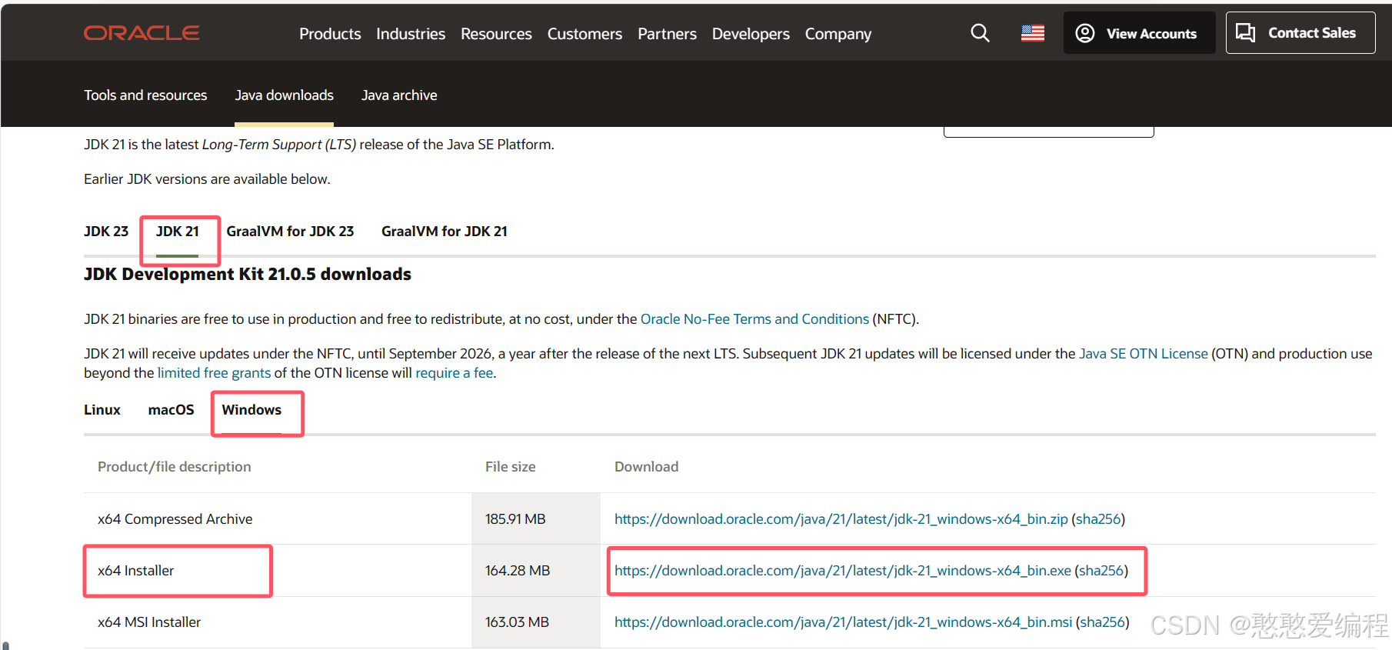Screen dimensions: 1392x650
Task: Click the Oracle logo
Action: pos(142,33)
